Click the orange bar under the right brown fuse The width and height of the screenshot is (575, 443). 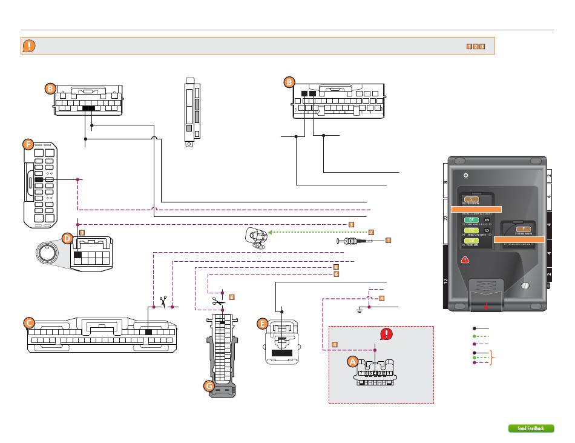pos(519,239)
